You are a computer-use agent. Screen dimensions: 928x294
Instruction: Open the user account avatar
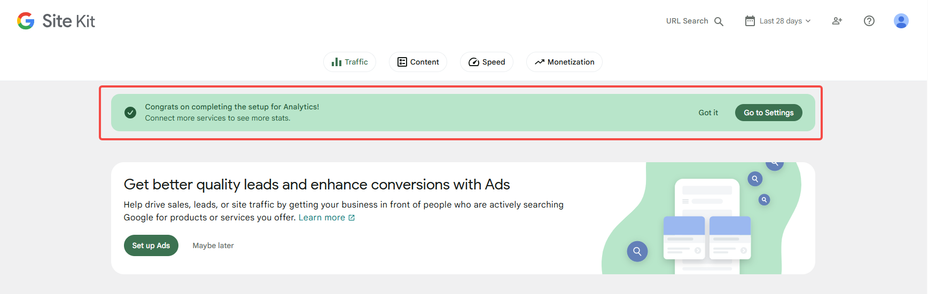pos(901,21)
